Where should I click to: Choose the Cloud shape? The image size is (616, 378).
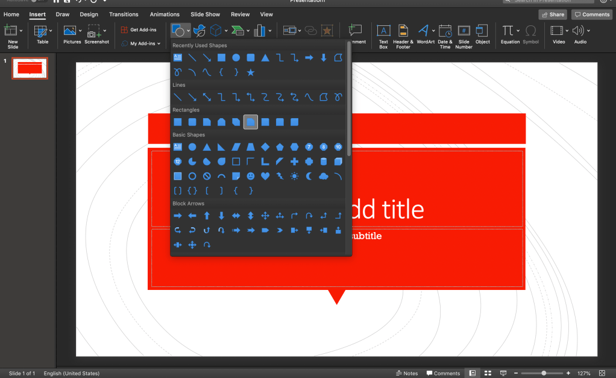coord(324,177)
